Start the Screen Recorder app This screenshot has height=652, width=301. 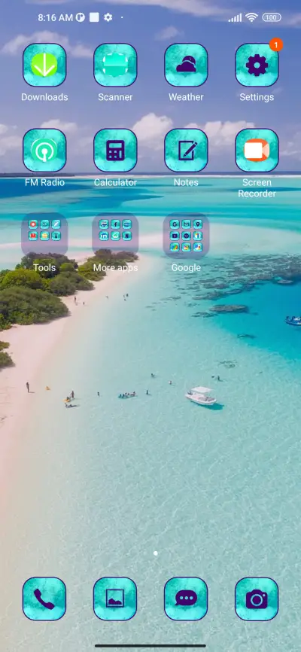click(x=257, y=150)
